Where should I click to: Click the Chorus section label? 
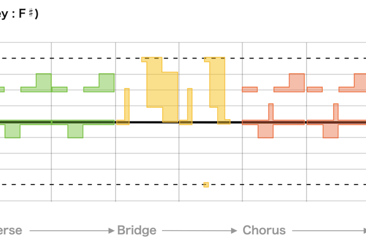[264, 231]
